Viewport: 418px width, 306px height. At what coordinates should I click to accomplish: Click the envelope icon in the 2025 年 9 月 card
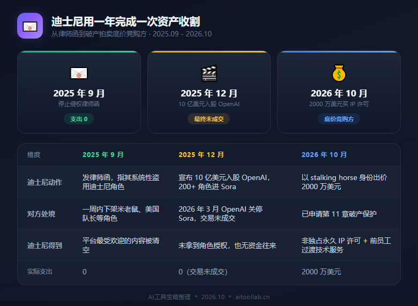coord(79,73)
